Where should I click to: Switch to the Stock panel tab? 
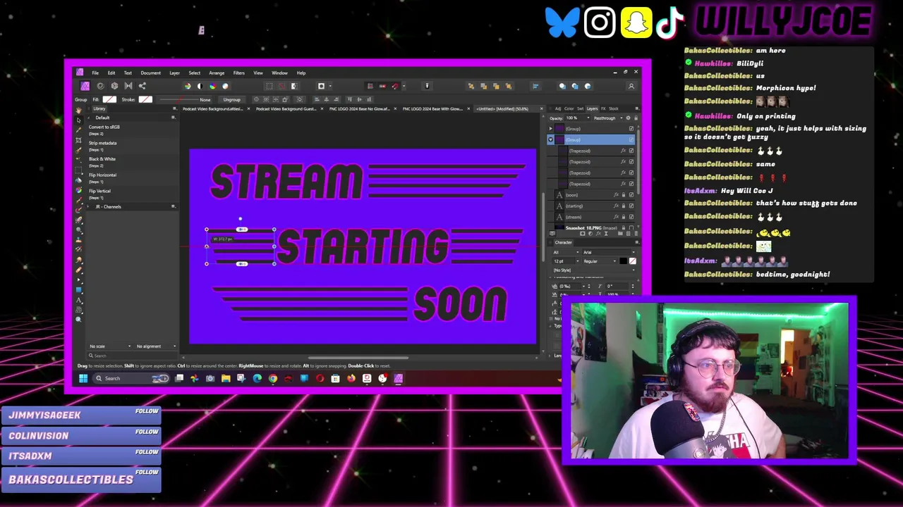tap(613, 108)
